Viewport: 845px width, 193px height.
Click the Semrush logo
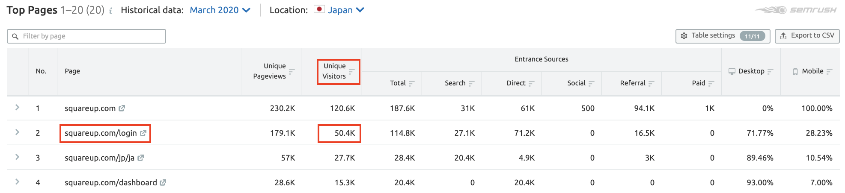click(796, 10)
